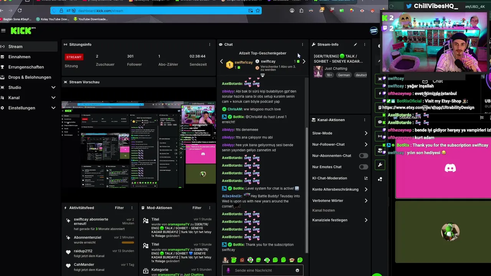This screenshot has height=276, width=491.
Task: Click Kanal hosten action
Action: click(323, 210)
